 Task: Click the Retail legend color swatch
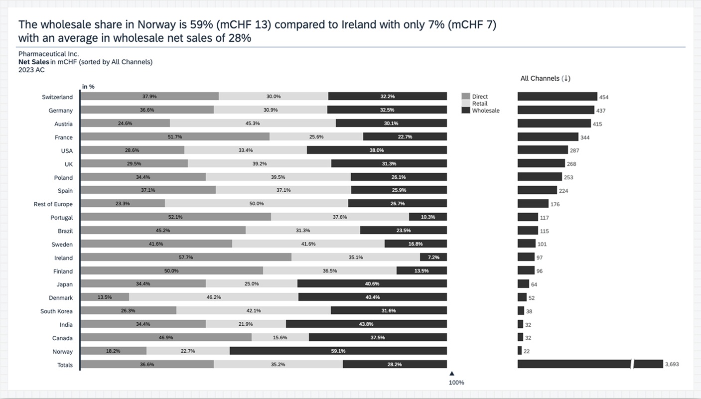466,104
